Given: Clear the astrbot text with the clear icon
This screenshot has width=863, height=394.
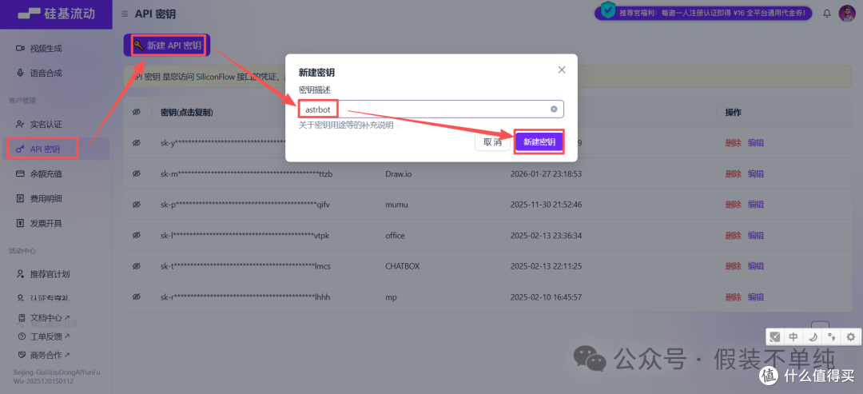Looking at the screenshot, I should click(554, 109).
